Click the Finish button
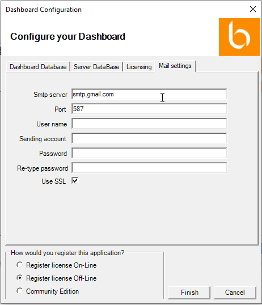 (189, 293)
